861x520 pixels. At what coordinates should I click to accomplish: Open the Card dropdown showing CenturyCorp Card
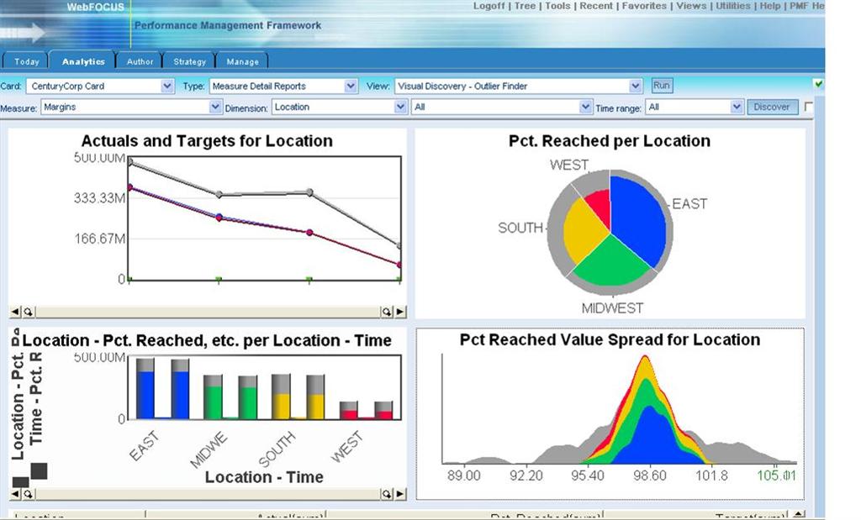click(166, 86)
